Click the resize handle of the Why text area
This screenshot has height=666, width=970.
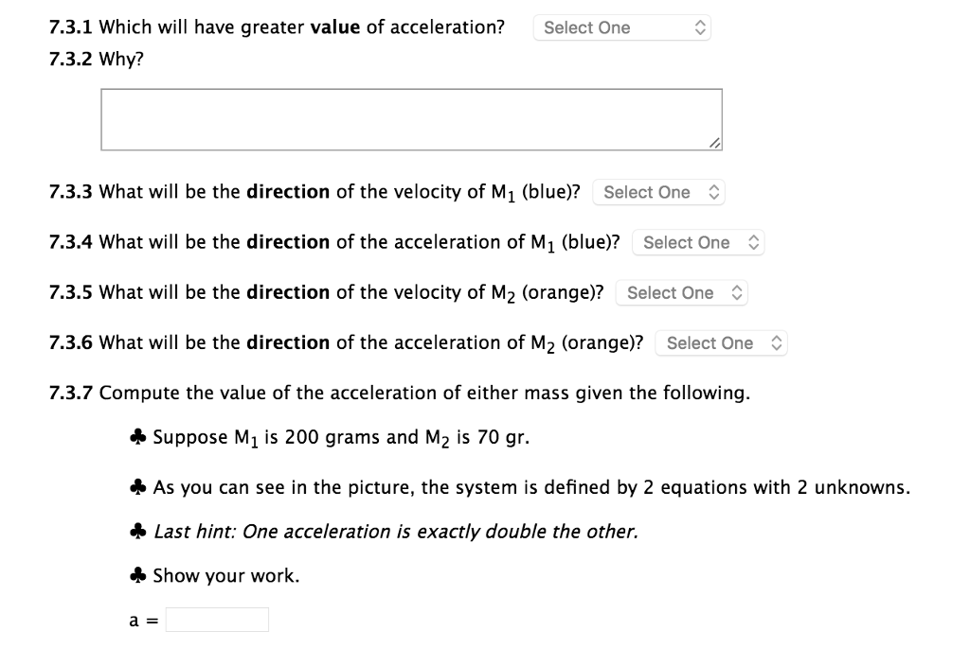tap(715, 143)
